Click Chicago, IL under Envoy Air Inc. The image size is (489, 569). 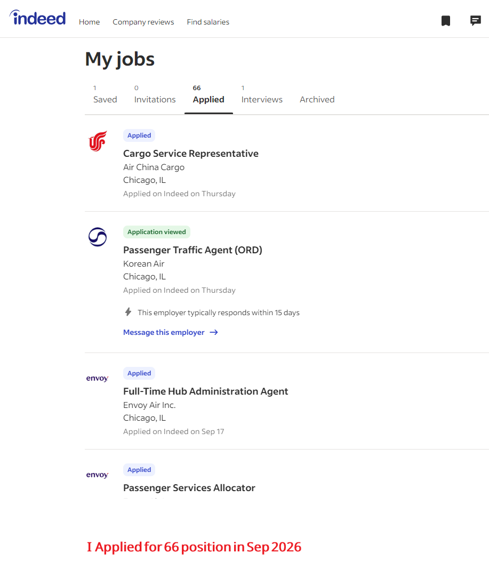pos(145,418)
